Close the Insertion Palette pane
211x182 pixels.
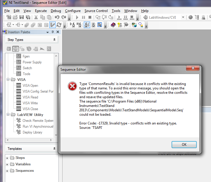(58, 32)
